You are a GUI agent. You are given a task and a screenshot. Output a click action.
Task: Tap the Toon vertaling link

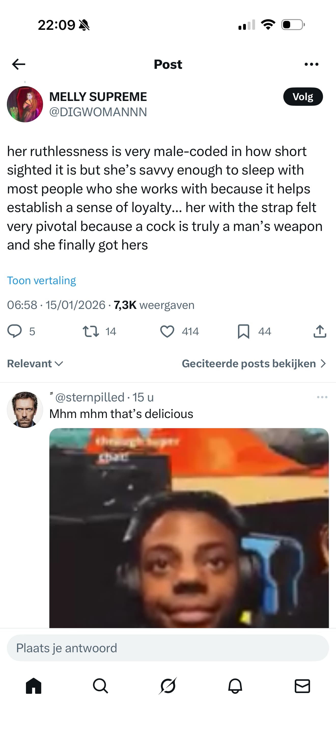coord(41,280)
